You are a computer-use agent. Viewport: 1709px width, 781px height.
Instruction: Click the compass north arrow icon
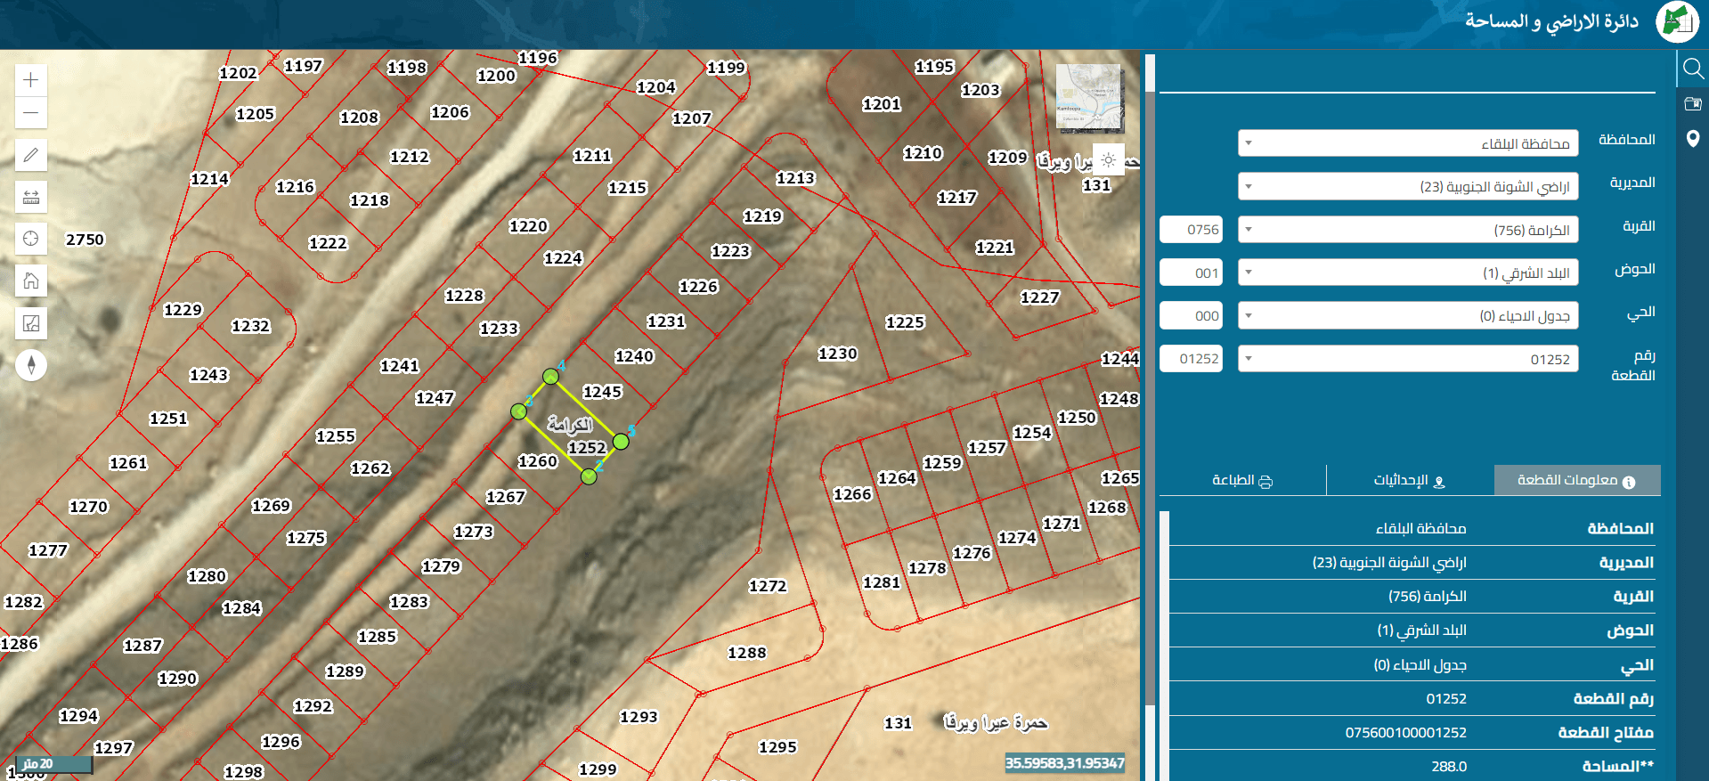pyautogui.click(x=31, y=365)
